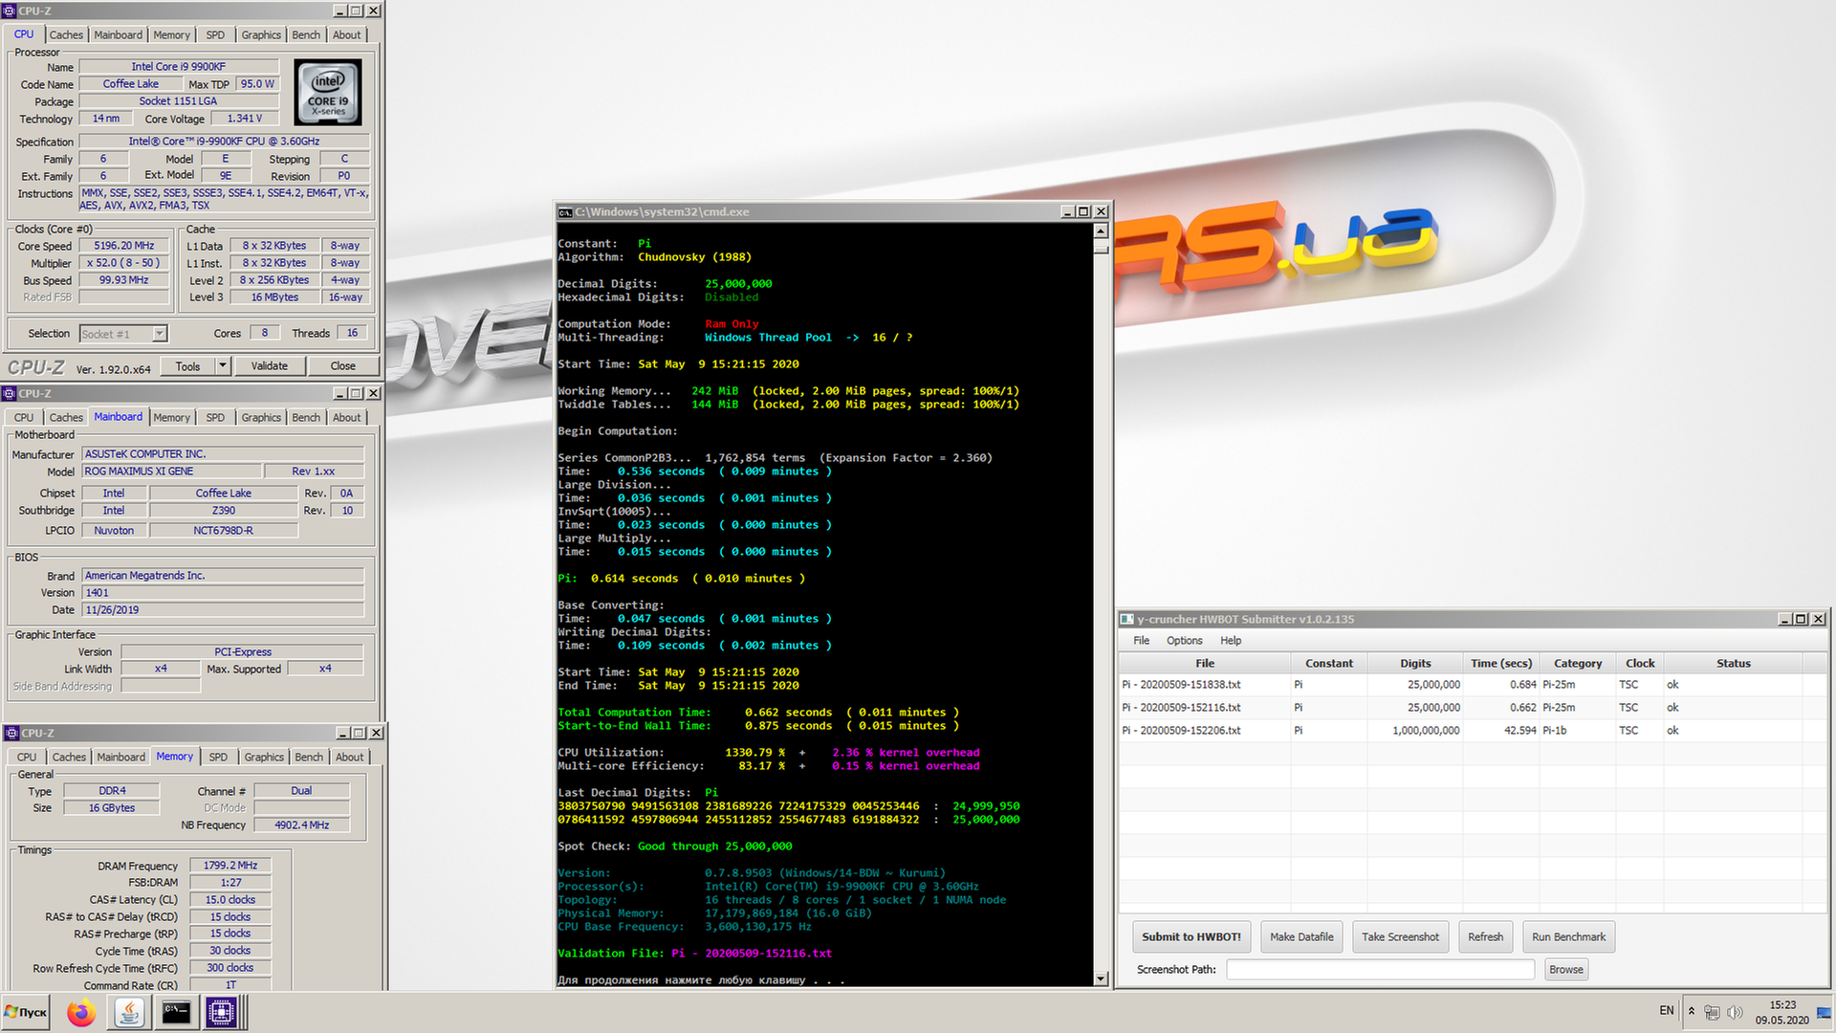Select row Pi - 20200509-152116.txt
The height and width of the screenshot is (1033, 1836).
[x=1473, y=708]
